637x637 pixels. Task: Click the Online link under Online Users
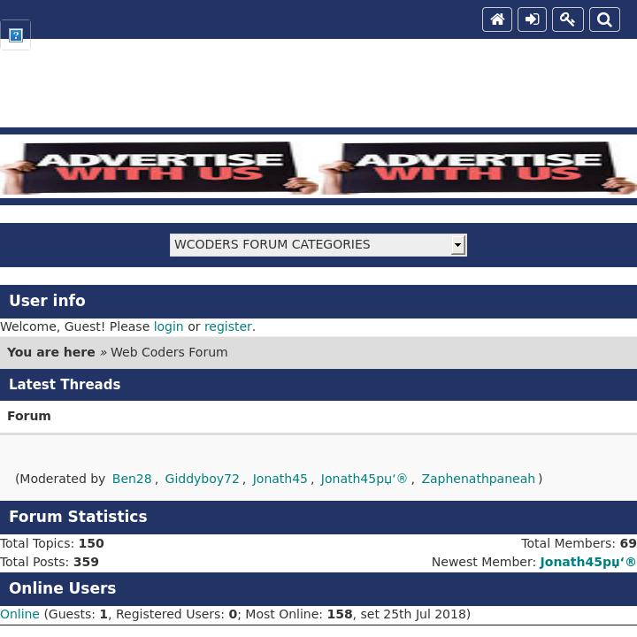[19, 614]
